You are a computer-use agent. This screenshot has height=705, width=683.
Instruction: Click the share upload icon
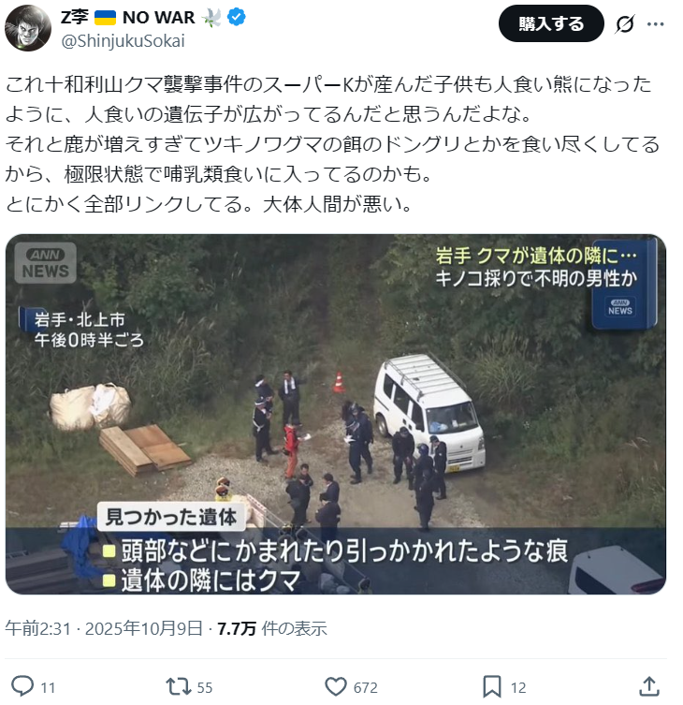point(649,686)
